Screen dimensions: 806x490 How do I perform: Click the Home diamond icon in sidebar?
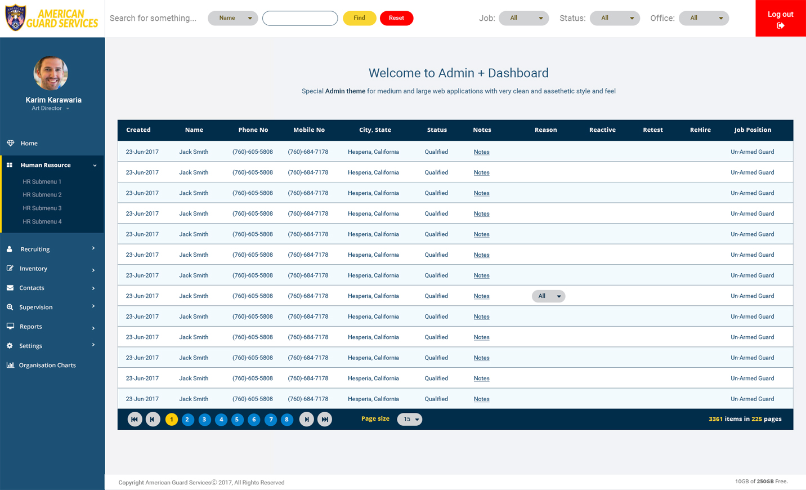(10, 143)
